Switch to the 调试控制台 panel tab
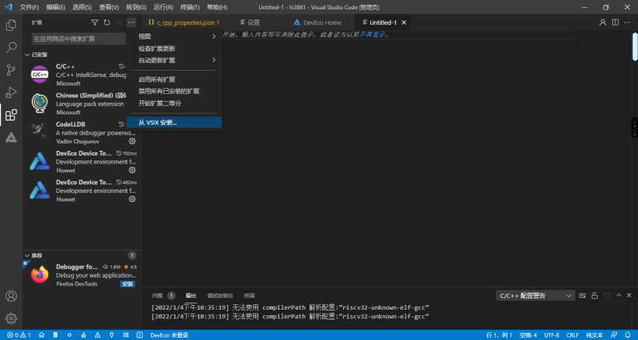The height and width of the screenshot is (340, 638). pyautogui.click(x=219, y=296)
